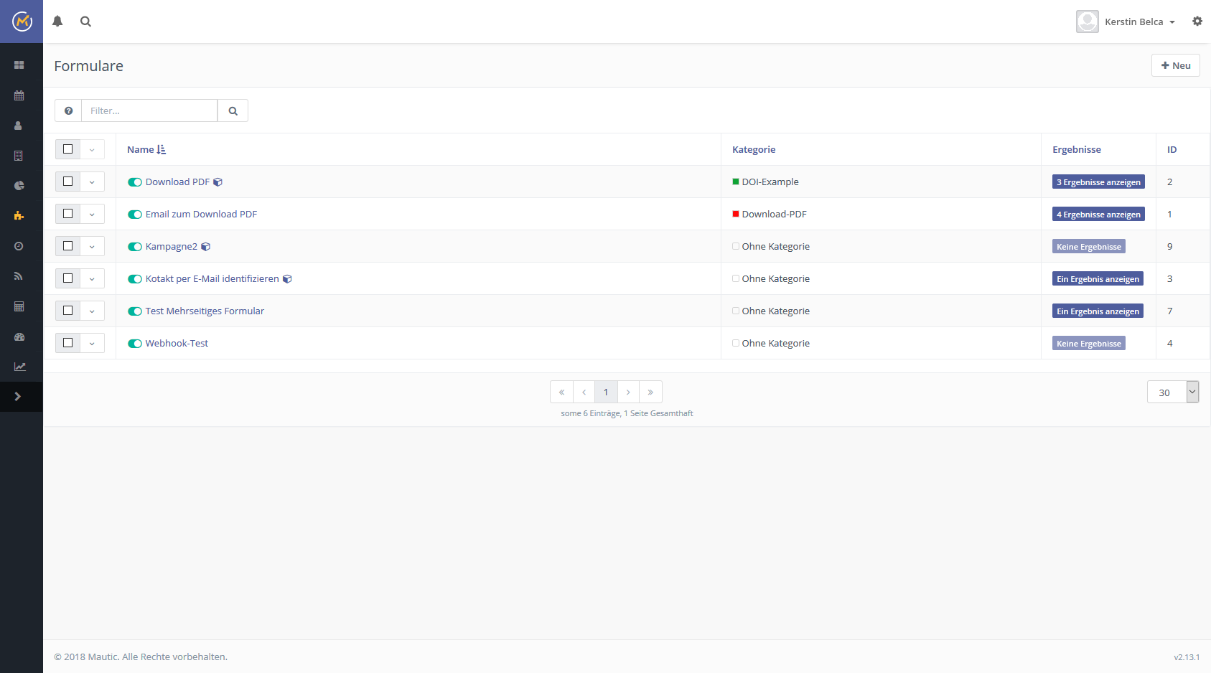Open Stages gauge icon in sidebar
Image resolution: width=1211 pixels, height=673 pixels.
click(x=19, y=336)
